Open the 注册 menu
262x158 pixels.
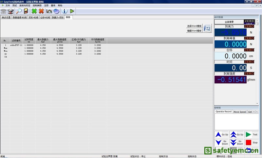point(46,6)
